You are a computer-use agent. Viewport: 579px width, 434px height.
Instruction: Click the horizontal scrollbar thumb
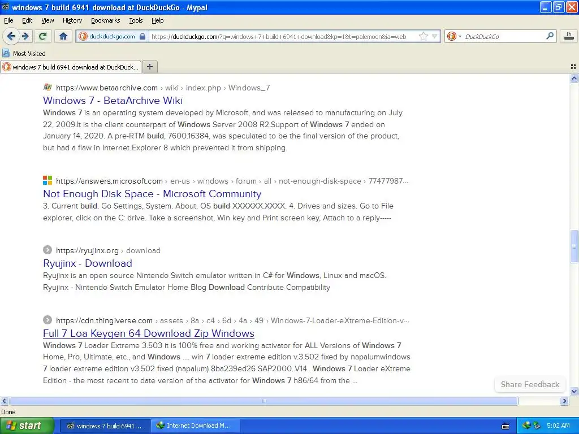263,401
